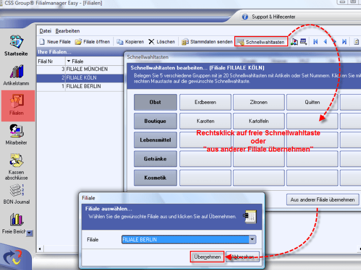Open Mitarbeiter in the sidebar

pyautogui.click(x=16, y=135)
